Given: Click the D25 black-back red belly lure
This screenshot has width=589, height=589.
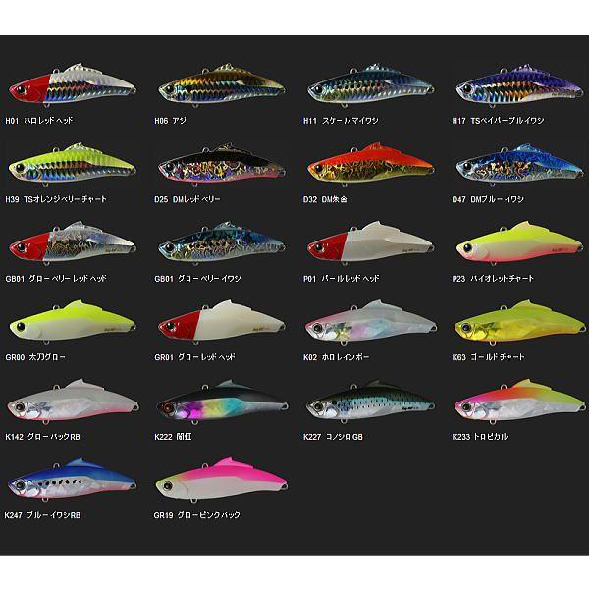Looking at the screenshot, I should tap(221, 164).
